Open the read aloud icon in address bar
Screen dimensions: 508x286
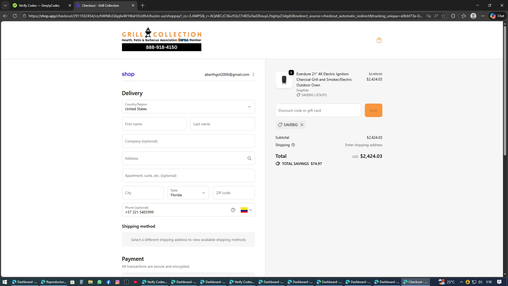click(436, 16)
